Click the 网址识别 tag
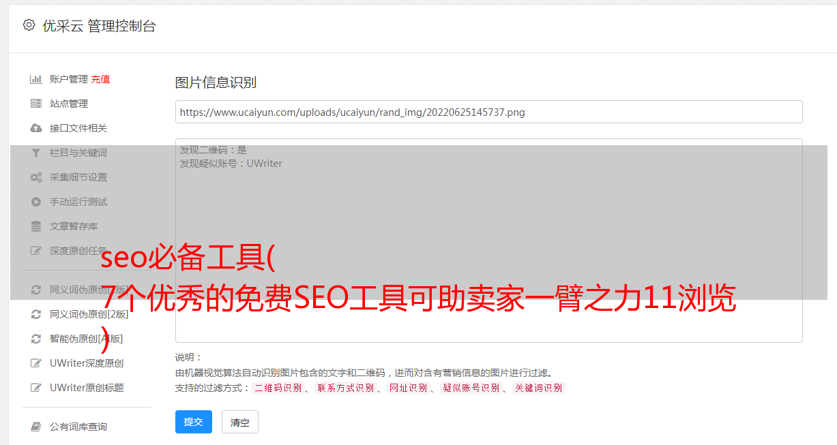837x445 pixels. point(408,388)
